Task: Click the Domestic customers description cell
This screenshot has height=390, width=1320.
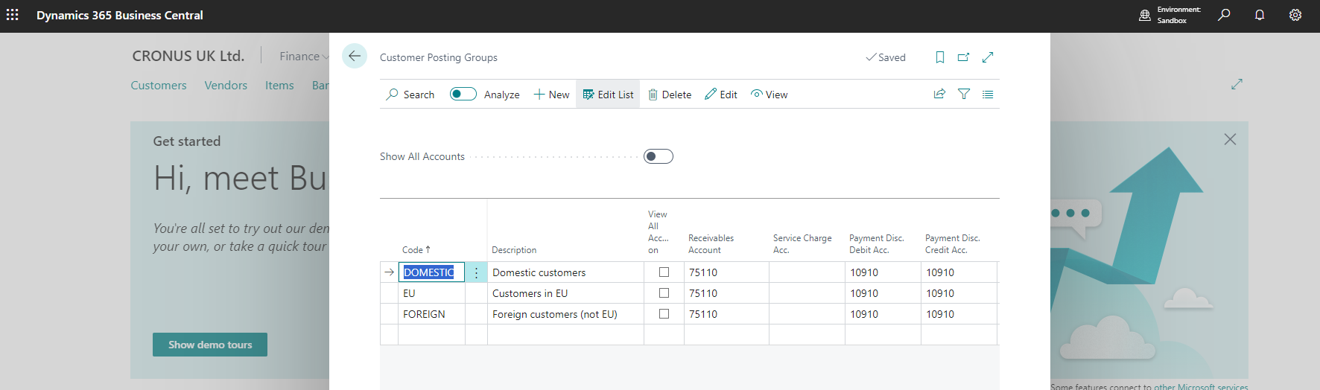Action: (x=565, y=272)
